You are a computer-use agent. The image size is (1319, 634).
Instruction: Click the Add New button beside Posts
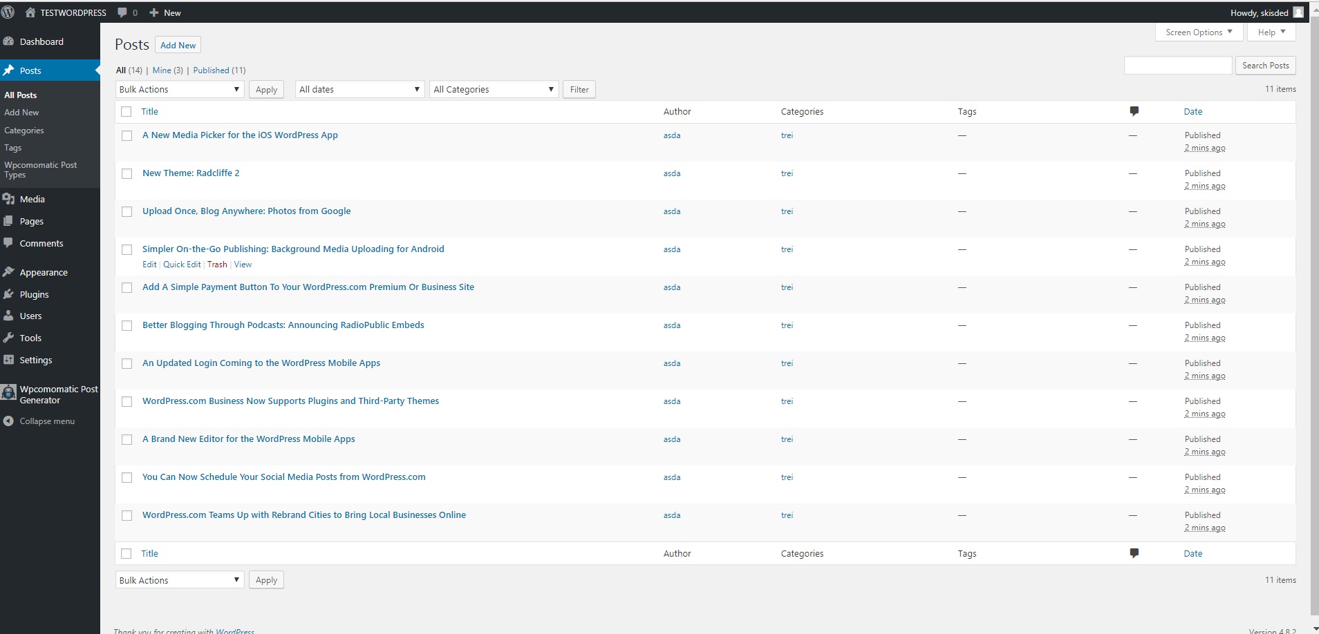178,46
